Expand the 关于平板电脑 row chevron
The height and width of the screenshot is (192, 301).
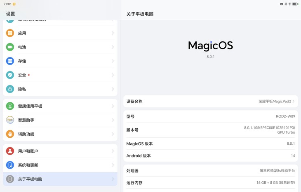113,179
